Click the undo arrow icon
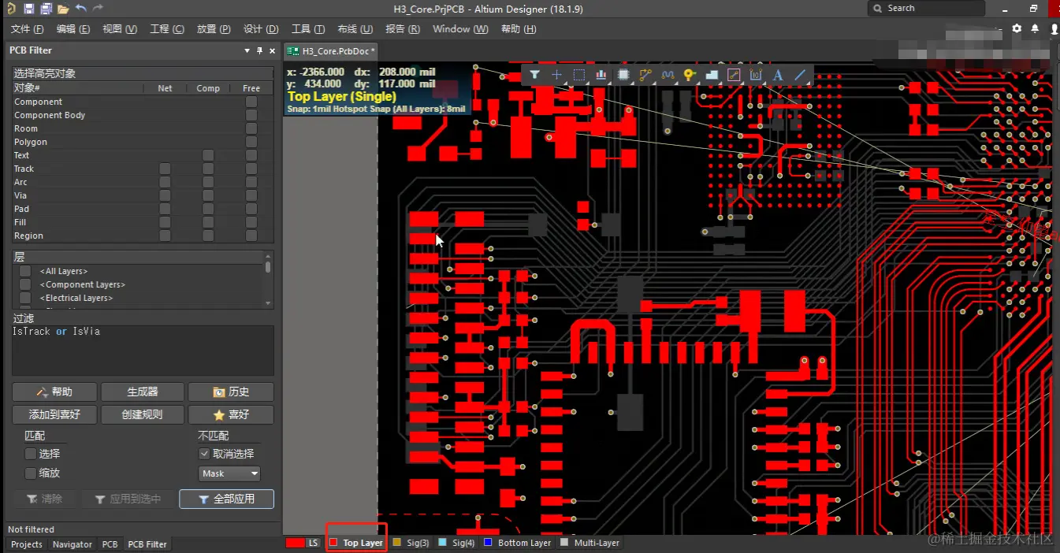The image size is (1060, 553). (x=80, y=9)
